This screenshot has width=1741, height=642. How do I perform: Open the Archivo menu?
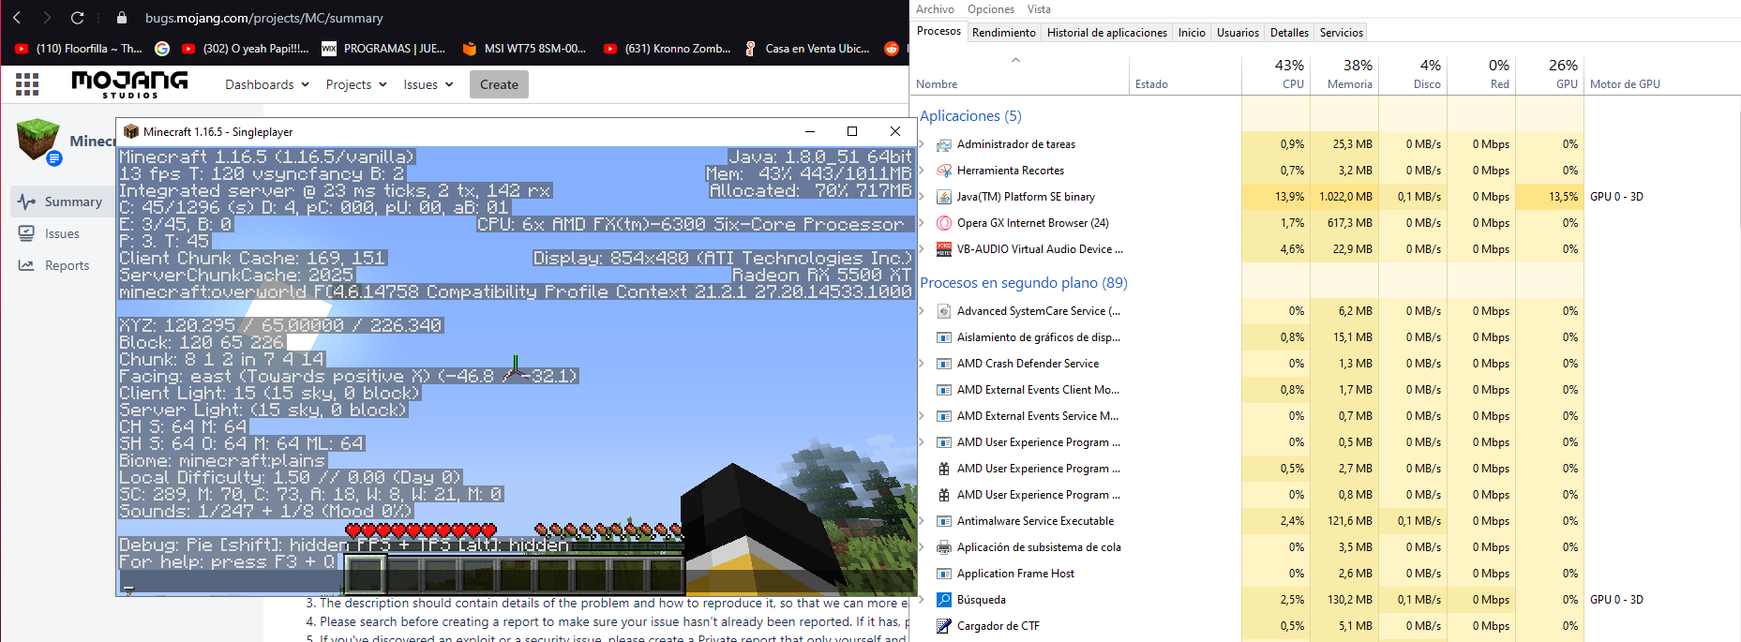935,9
